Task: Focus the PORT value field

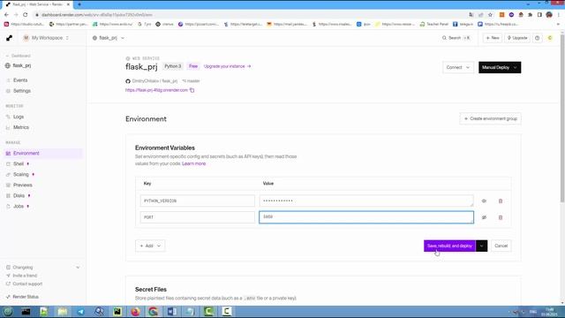Action: (x=366, y=217)
